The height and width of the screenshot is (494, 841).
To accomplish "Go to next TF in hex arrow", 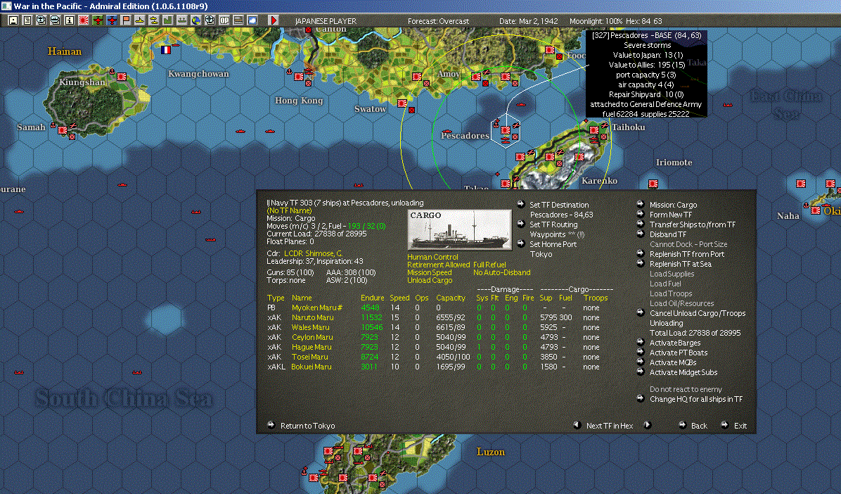I will click(648, 425).
